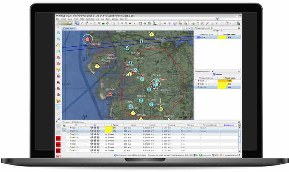Sort Threatening Tracks by Threat value header
This screenshot has width=289, height=172.
[x=229, y=78]
